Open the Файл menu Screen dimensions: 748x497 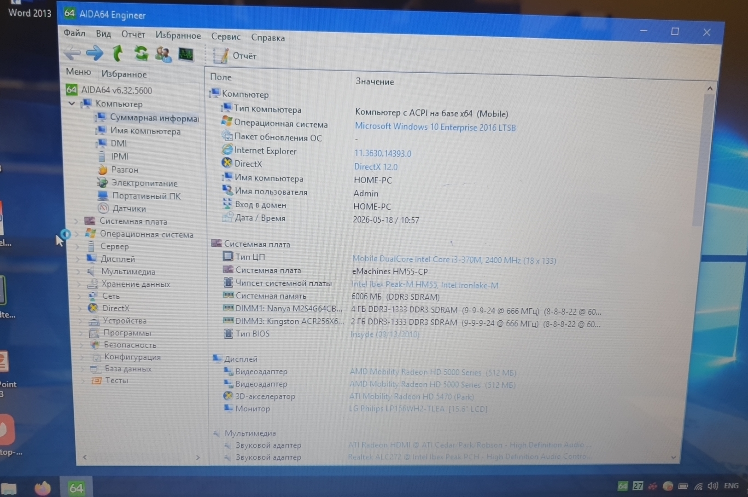coord(74,33)
